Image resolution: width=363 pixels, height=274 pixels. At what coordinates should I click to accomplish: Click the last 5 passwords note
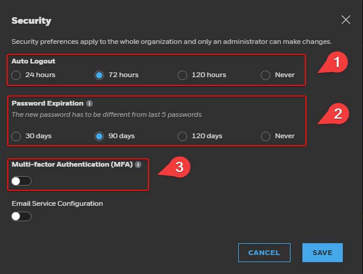[106, 114]
